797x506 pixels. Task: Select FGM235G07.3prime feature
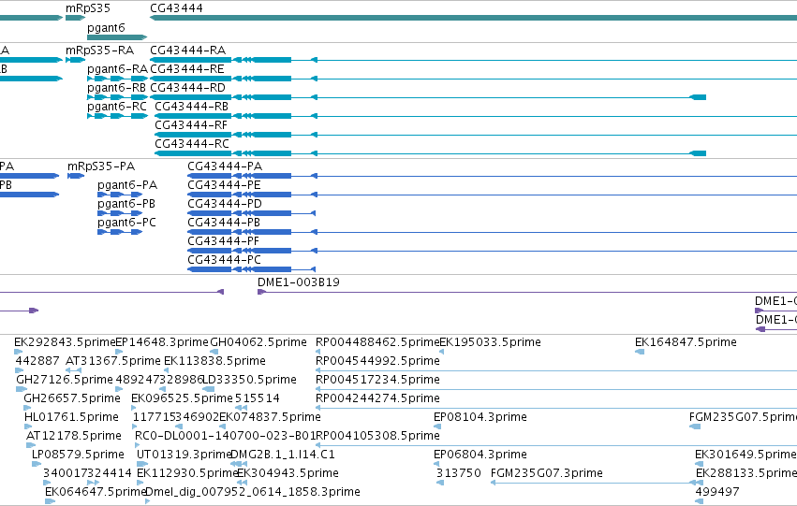(x=546, y=473)
